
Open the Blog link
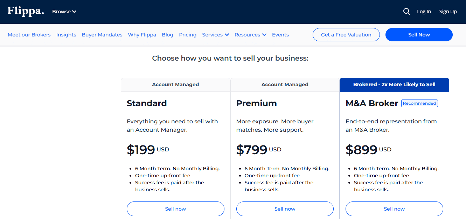tap(167, 35)
